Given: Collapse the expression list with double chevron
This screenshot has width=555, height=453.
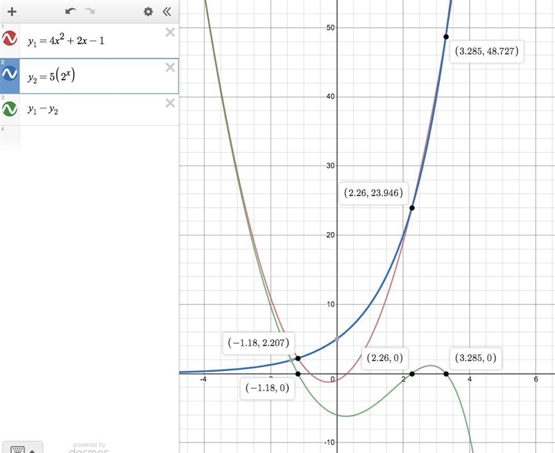Looking at the screenshot, I should (x=166, y=12).
